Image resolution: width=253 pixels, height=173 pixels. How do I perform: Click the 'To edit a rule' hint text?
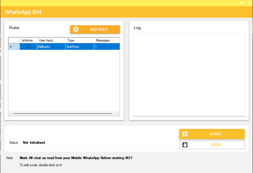click(x=41, y=165)
